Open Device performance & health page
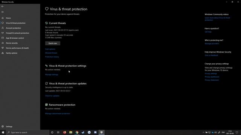This screenshot has height=135, width=241. pos(17,48)
